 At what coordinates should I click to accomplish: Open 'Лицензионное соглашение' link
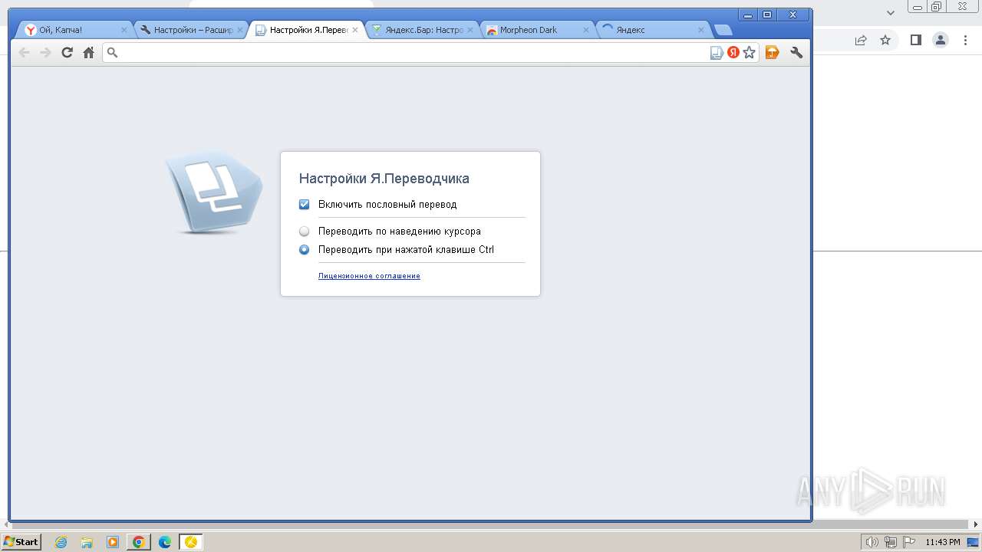(369, 276)
